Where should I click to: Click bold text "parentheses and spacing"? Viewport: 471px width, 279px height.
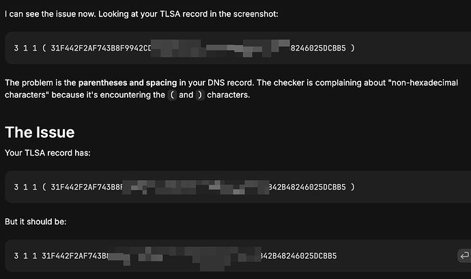click(x=128, y=83)
